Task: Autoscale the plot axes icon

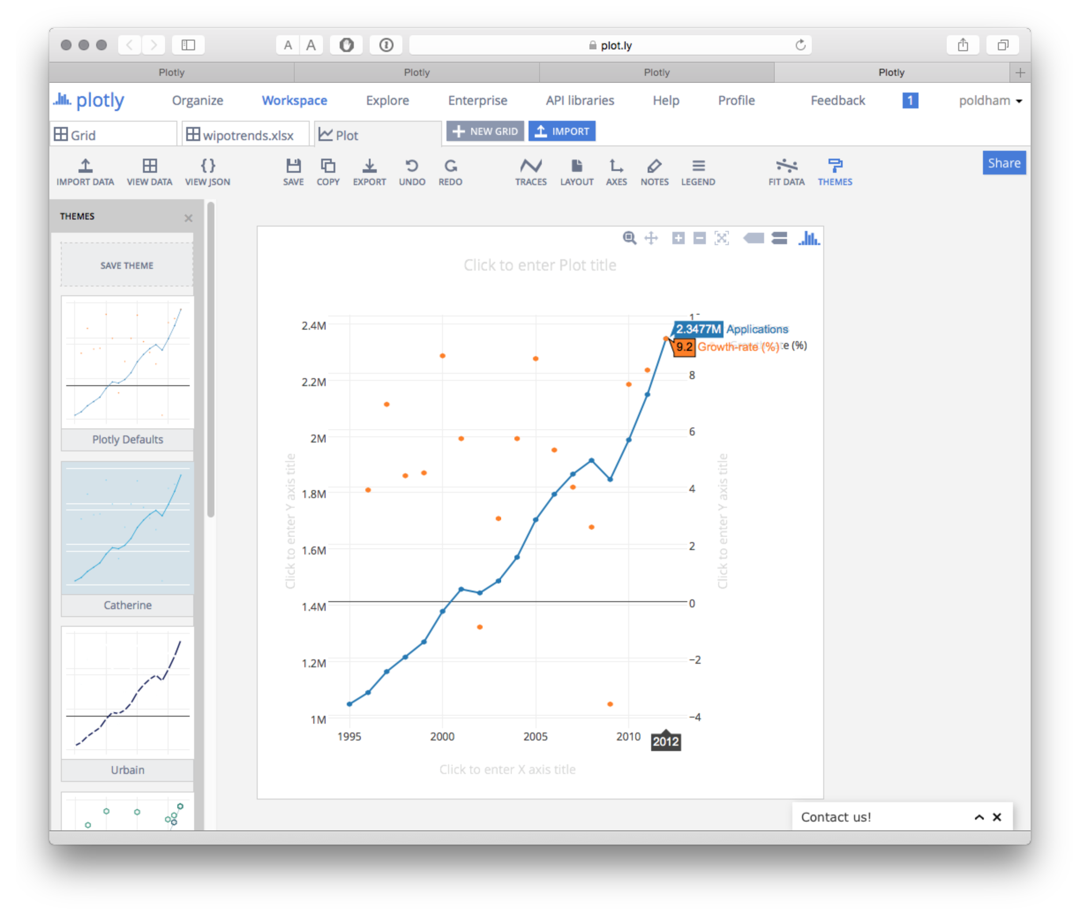Action: tap(721, 238)
